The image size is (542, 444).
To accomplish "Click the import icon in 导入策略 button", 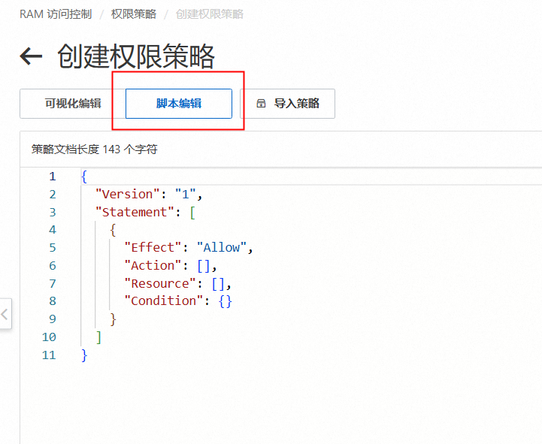I will 261,104.
